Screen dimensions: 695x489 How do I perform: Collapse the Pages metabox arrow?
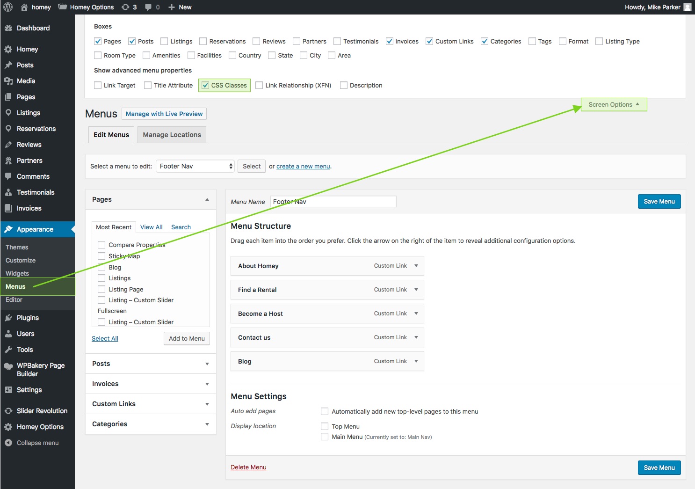(x=207, y=199)
